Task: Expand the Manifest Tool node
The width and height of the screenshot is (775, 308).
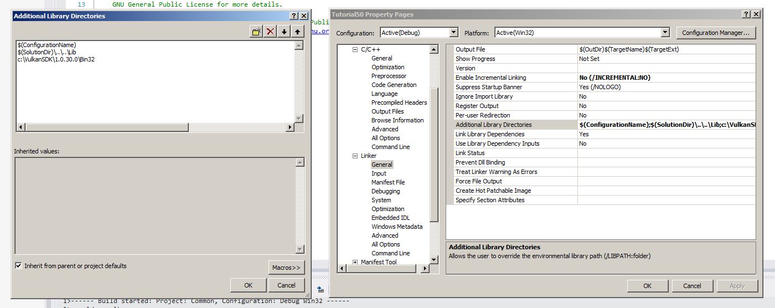Action: [355, 262]
